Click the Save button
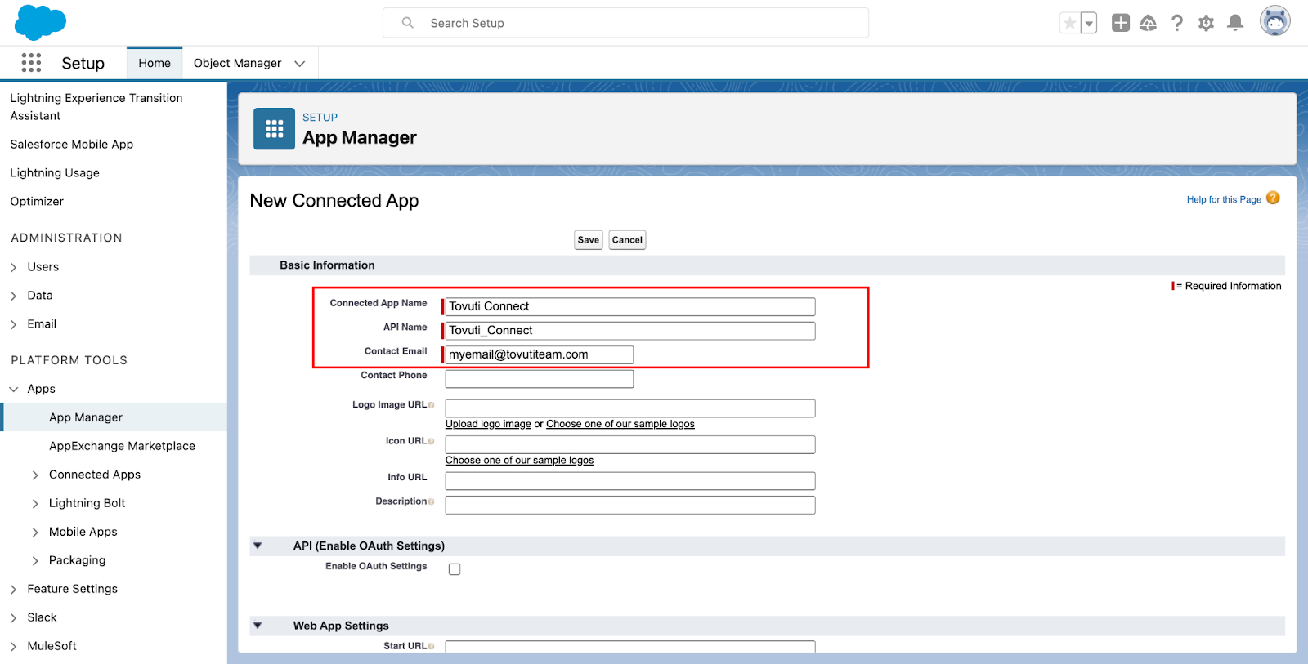The image size is (1308, 664). (589, 239)
